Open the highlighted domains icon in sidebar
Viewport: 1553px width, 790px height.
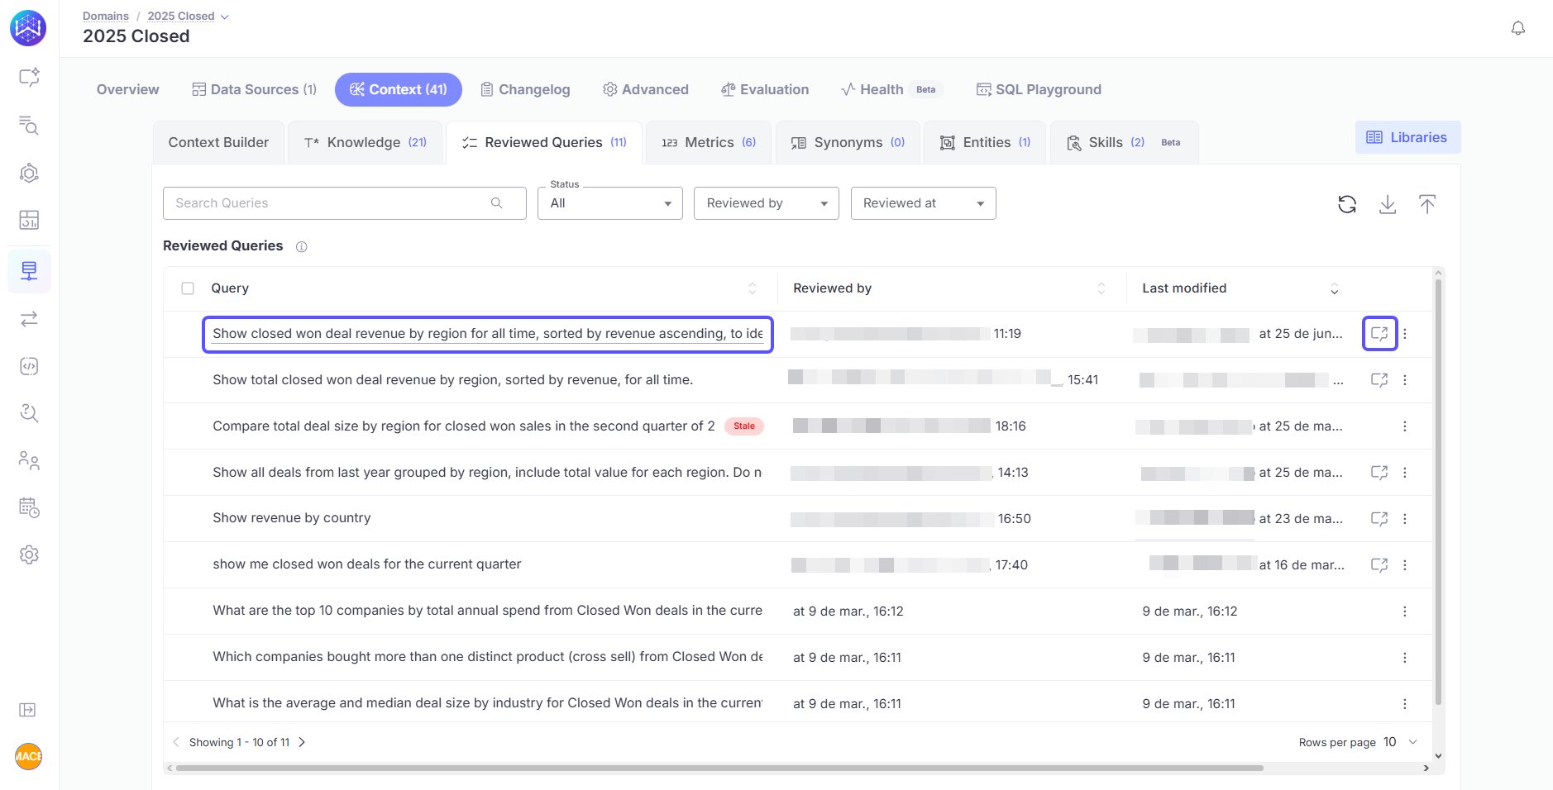pos(29,271)
